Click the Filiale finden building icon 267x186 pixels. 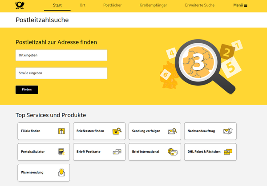click(x=61, y=131)
